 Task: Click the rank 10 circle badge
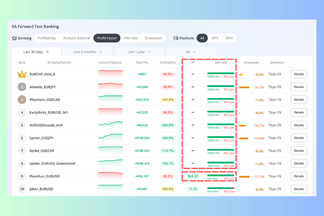click(22, 189)
